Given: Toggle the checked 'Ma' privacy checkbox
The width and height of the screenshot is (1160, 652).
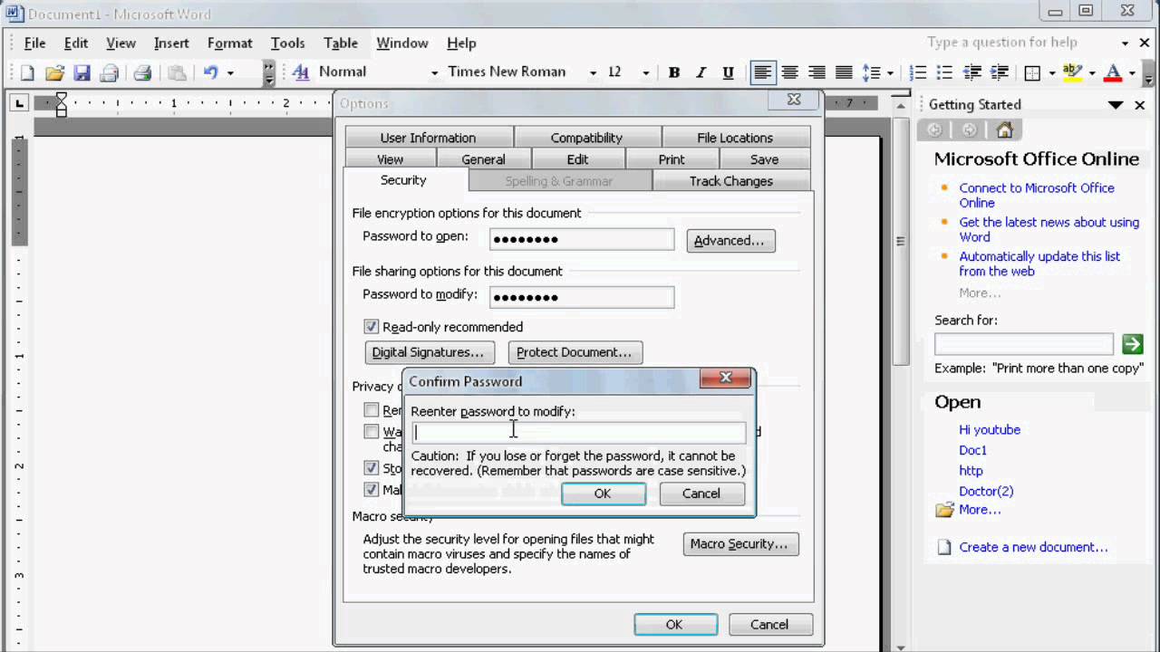Looking at the screenshot, I should click(x=371, y=490).
